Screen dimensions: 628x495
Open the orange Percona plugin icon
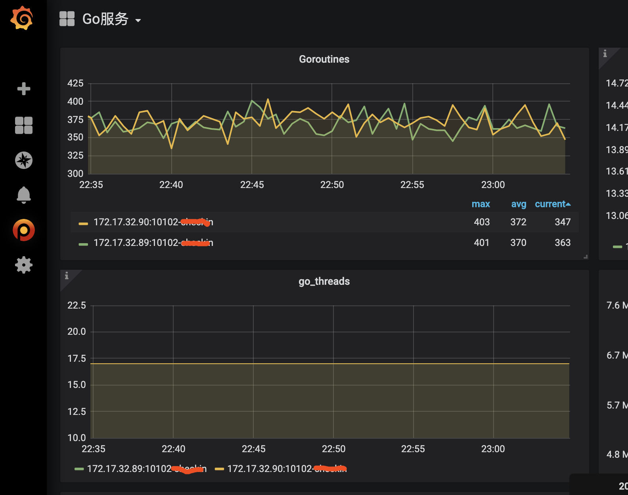(24, 230)
